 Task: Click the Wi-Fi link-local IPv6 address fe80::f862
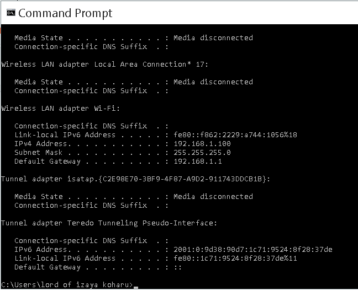point(235,135)
